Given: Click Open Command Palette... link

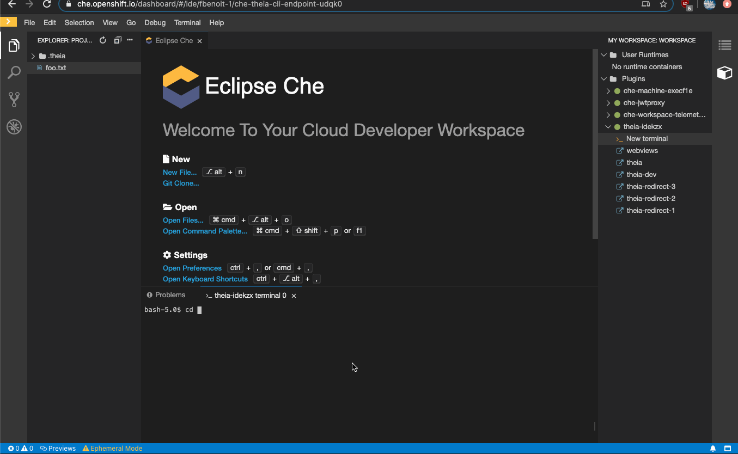Looking at the screenshot, I should pyautogui.click(x=205, y=231).
